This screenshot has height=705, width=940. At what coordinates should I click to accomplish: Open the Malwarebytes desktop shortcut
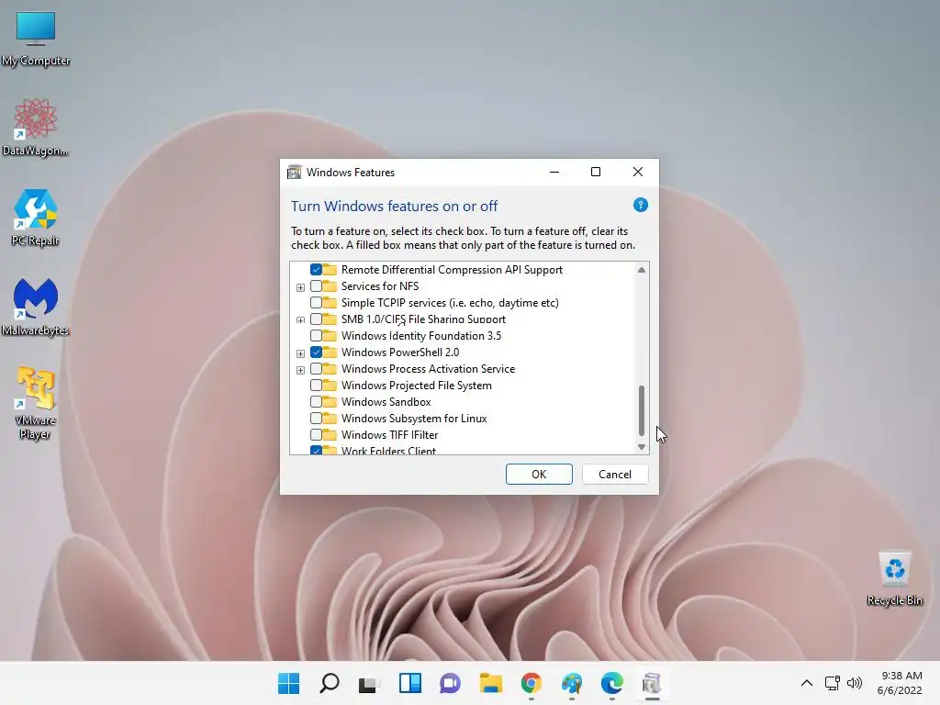click(x=36, y=307)
